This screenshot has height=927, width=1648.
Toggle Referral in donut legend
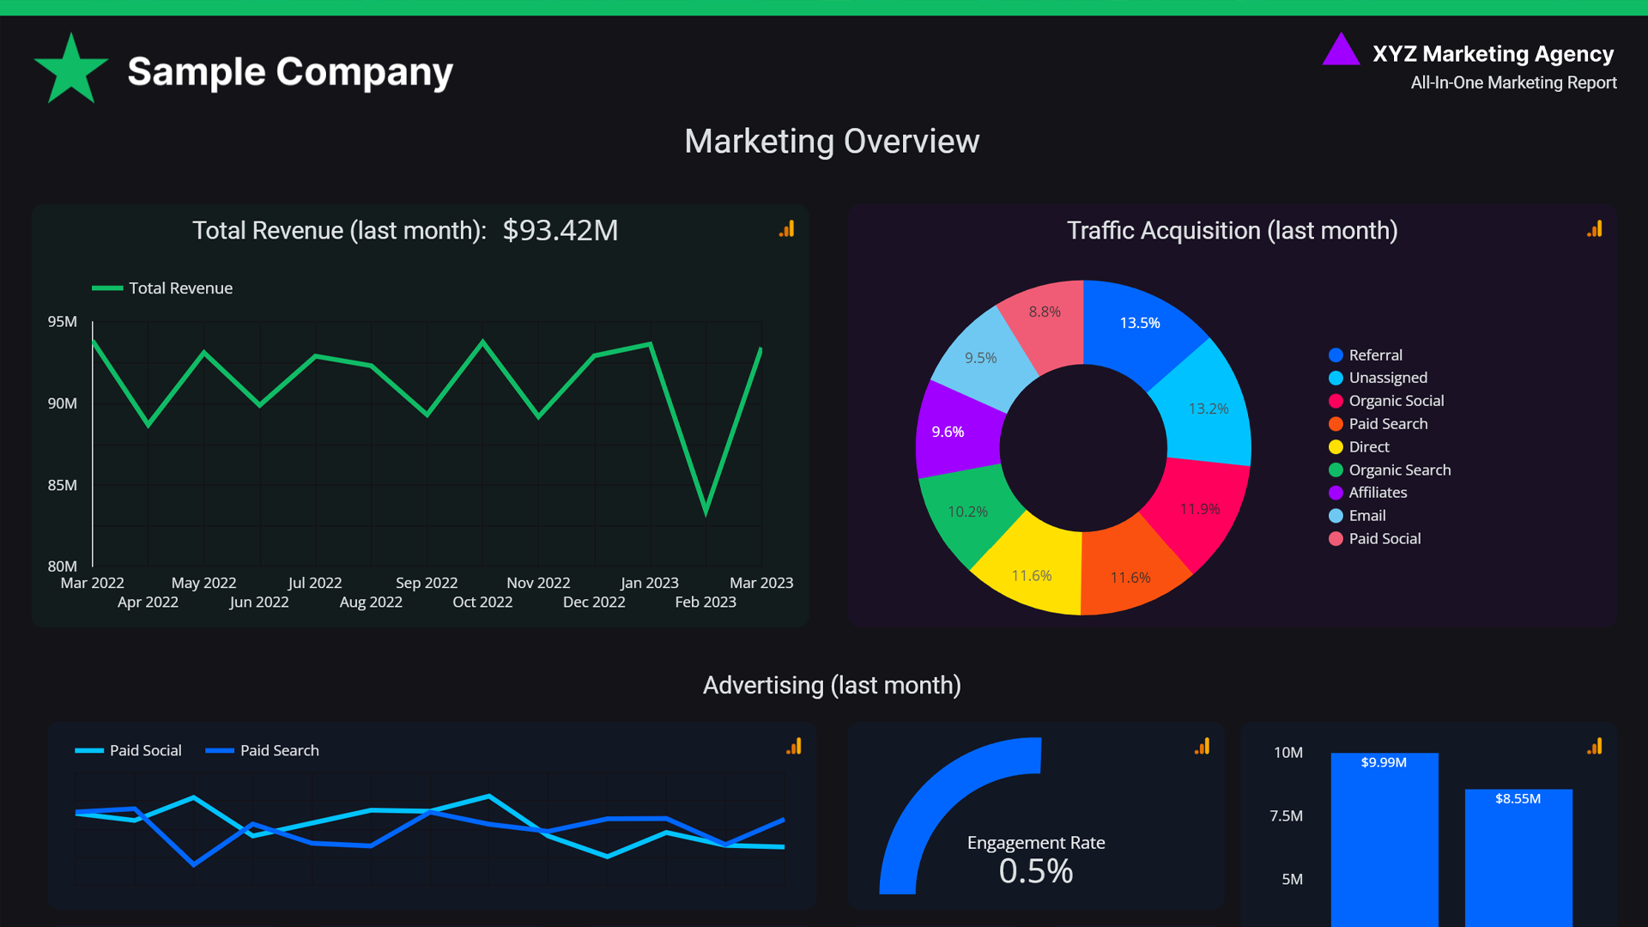[x=1375, y=355]
